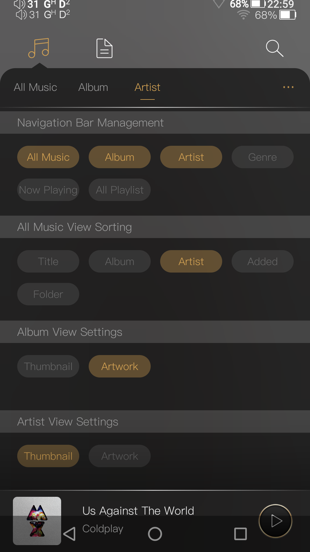Viewport: 310px width, 552px height.
Task: Tap the Android back navigation icon
Action: tap(69, 534)
